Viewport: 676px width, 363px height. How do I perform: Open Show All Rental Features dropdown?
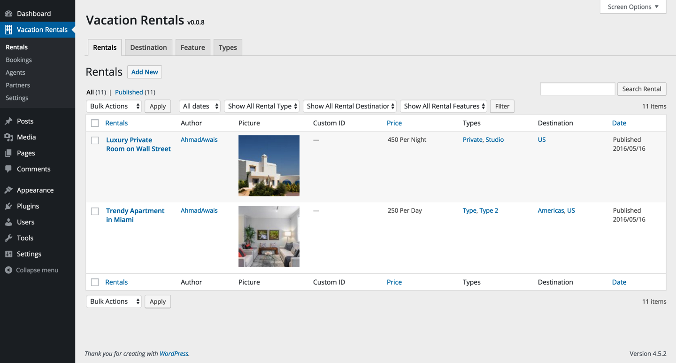pos(444,106)
